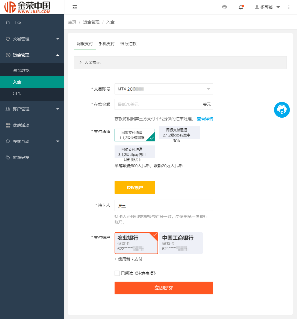Click the 金荣中国 logo
The image size is (297, 319).
pos(28,7)
